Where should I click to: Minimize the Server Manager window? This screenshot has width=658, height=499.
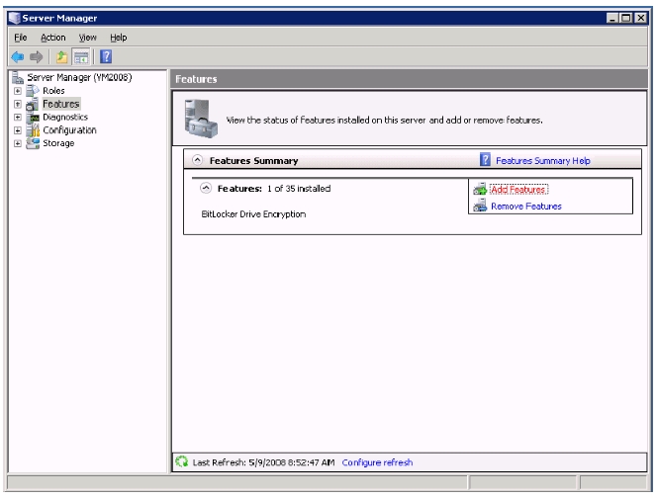(x=612, y=18)
